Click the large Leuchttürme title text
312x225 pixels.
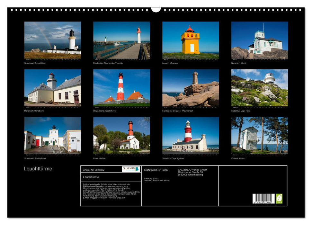(x=38, y=169)
